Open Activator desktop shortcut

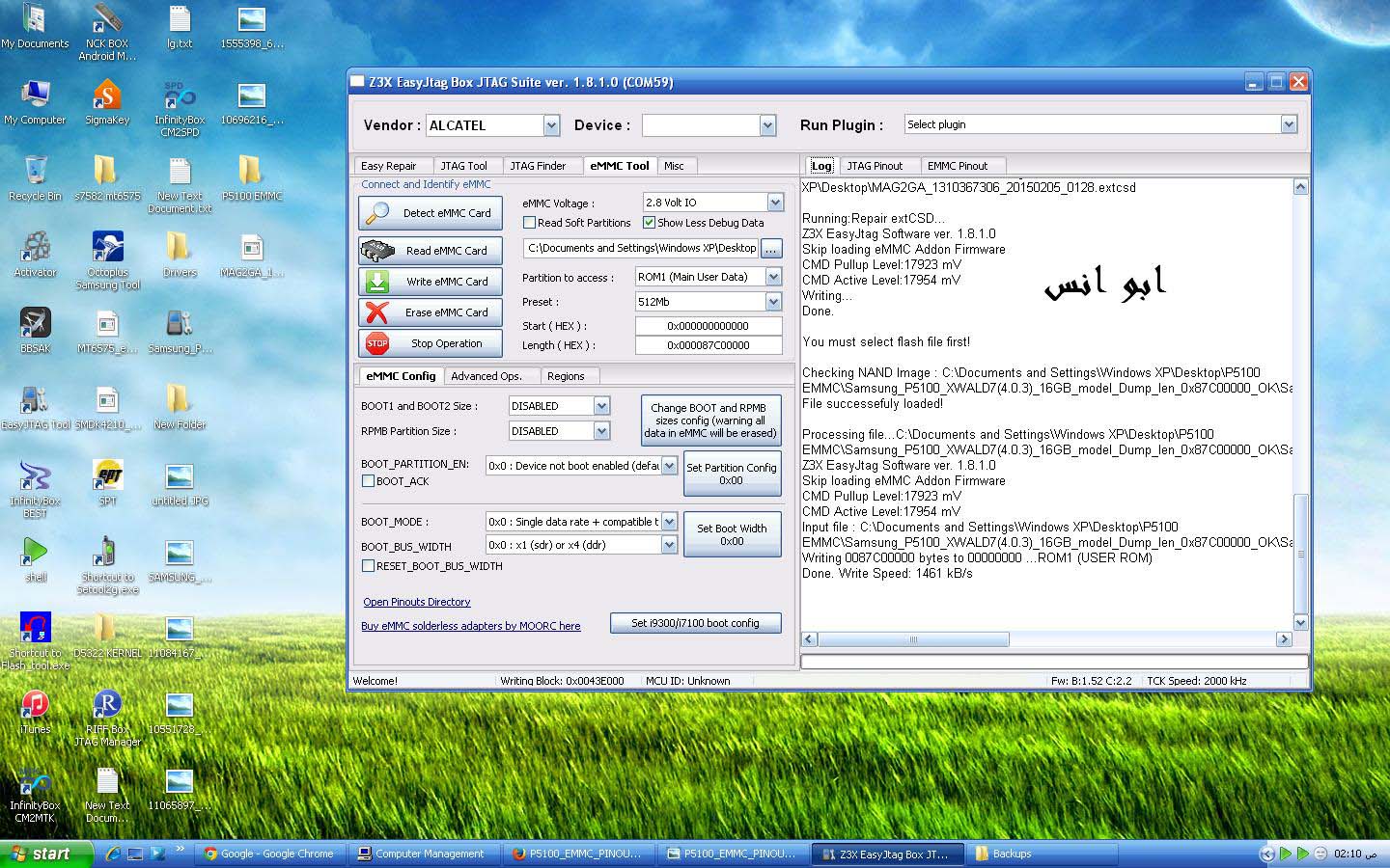(x=35, y=255)
